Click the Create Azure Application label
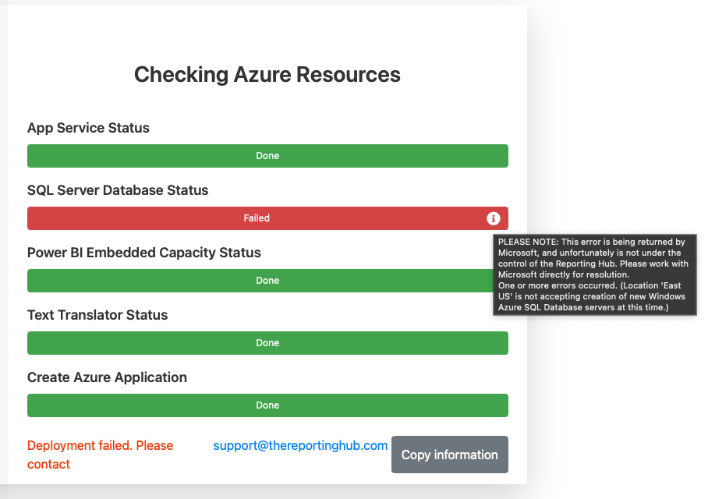 pyautogui.click(x=107, y=377)
